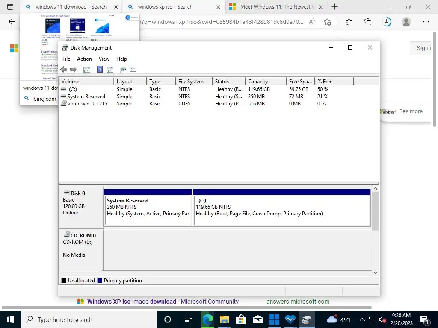Open the Downloads icon in Edge

pyautogui.click(x=387, y=22)
